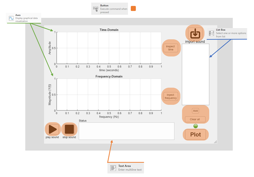Click the Time-Domain axes plot area
Image resolution: width=254 pixels, height=177 pixels.
pyautogui.click(x=109, y=48)
